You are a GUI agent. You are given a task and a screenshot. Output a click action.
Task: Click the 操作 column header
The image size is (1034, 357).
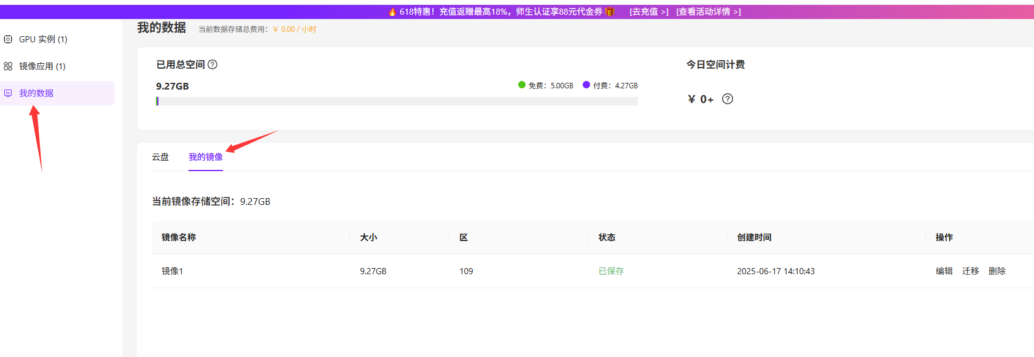[x=944, y=237]
